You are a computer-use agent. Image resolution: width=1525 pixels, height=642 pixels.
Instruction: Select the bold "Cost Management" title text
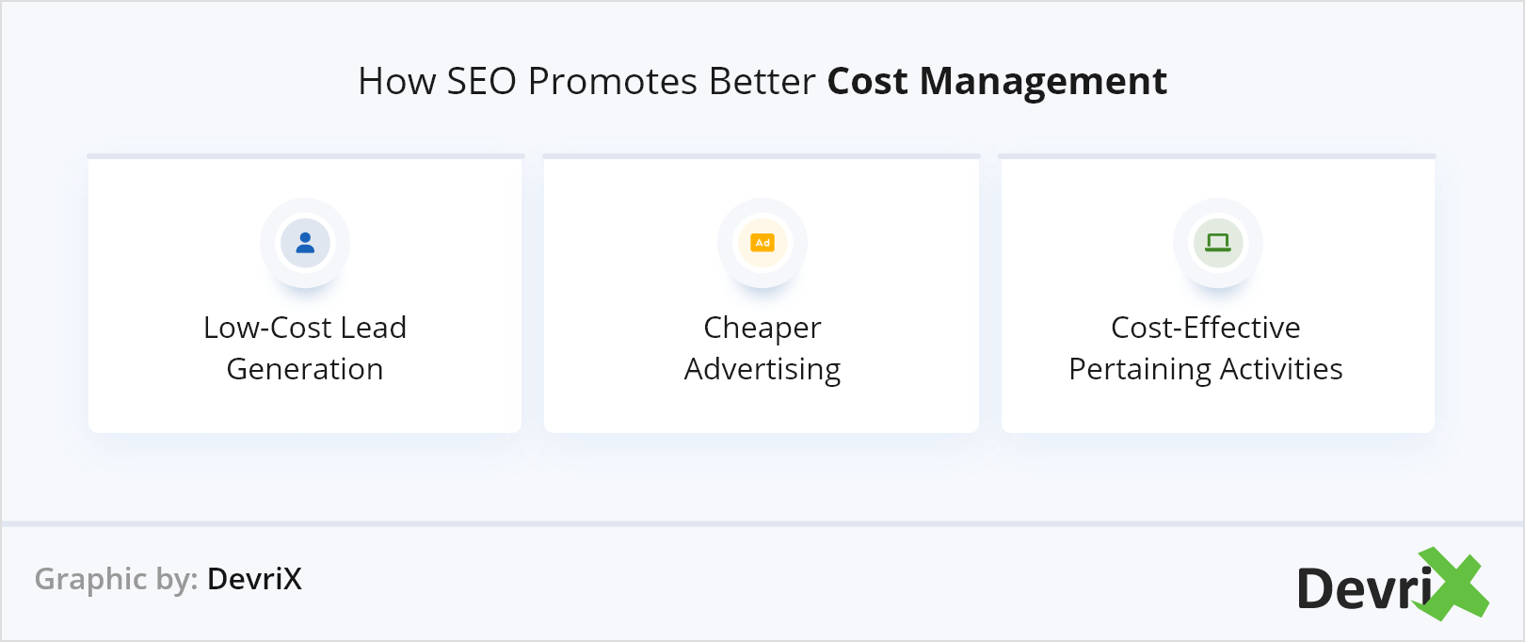tap(997, 82)
